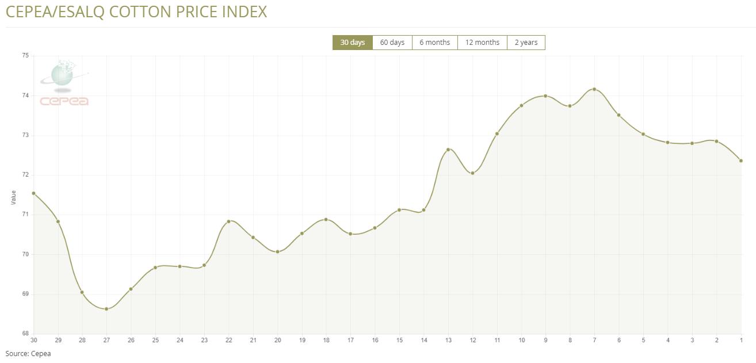
Task: Click the first data point at day 30
Action: pyautogui.click(x=33, y=193)
